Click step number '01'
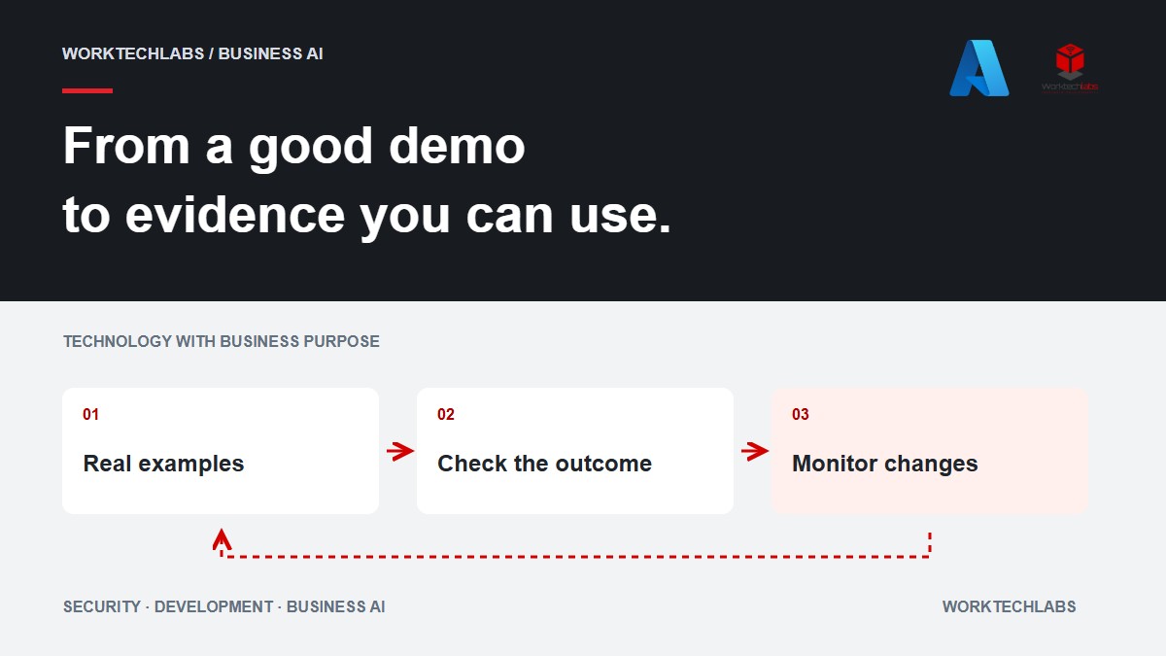 click(90, 415)
